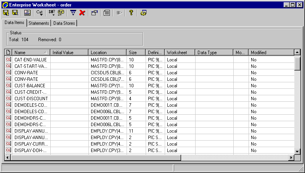This screenshot has width=305, height=173.
Task: Click the 01 icon beside CAT-END-VALUE
Action: click(x=8, y=59)
